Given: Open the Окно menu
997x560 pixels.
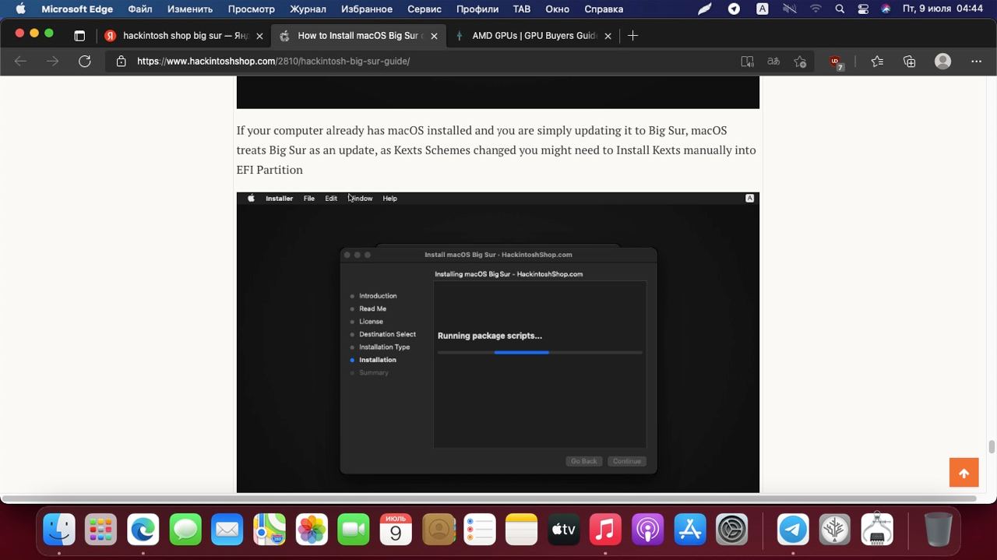Looking at the screenshot, I should (x=557, y=9).
